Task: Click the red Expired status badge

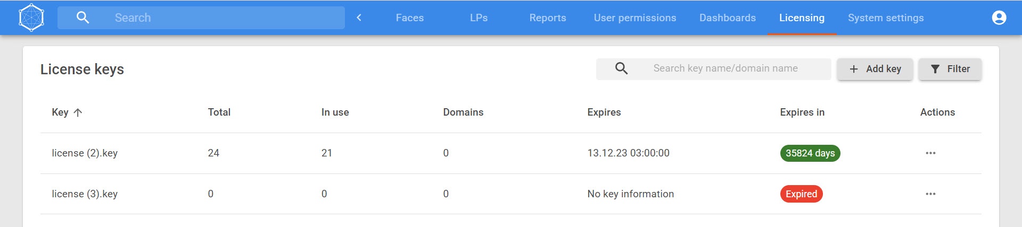Action: click(x=801, y=194)
